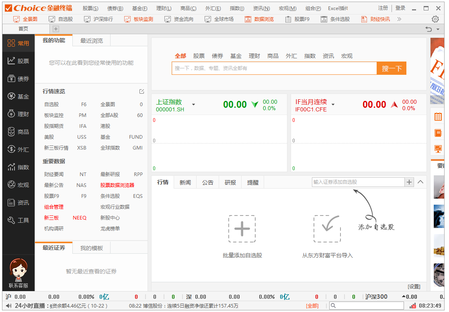
Task: Click the calendar icon in right panel
Action: (438, 117)
